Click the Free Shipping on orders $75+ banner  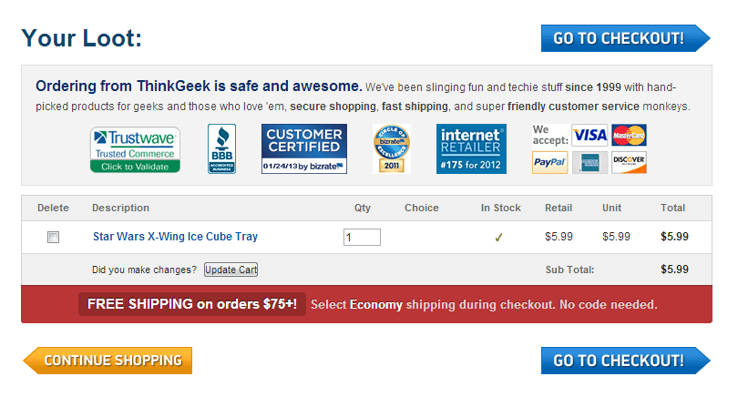click(192, 304)
